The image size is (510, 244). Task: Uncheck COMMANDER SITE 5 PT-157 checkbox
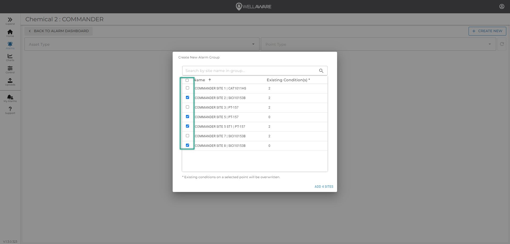click(188, 117)
